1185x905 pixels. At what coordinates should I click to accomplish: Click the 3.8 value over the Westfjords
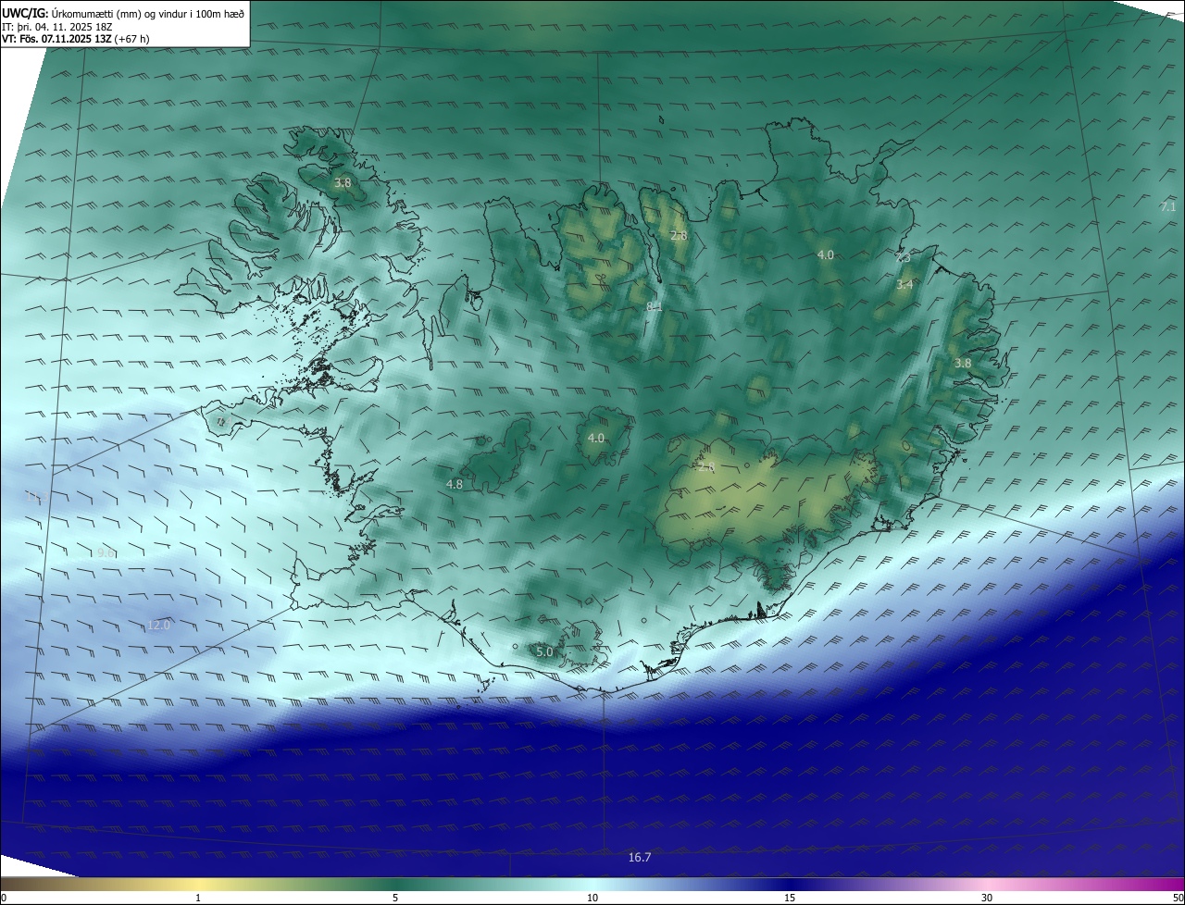tap(343, 183)
